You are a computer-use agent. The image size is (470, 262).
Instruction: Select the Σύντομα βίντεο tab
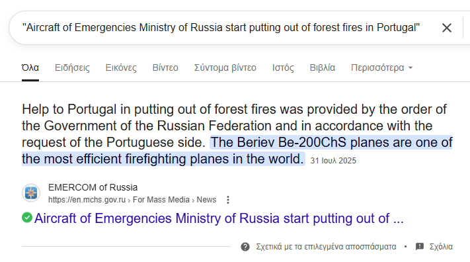(x=225, y=67)
